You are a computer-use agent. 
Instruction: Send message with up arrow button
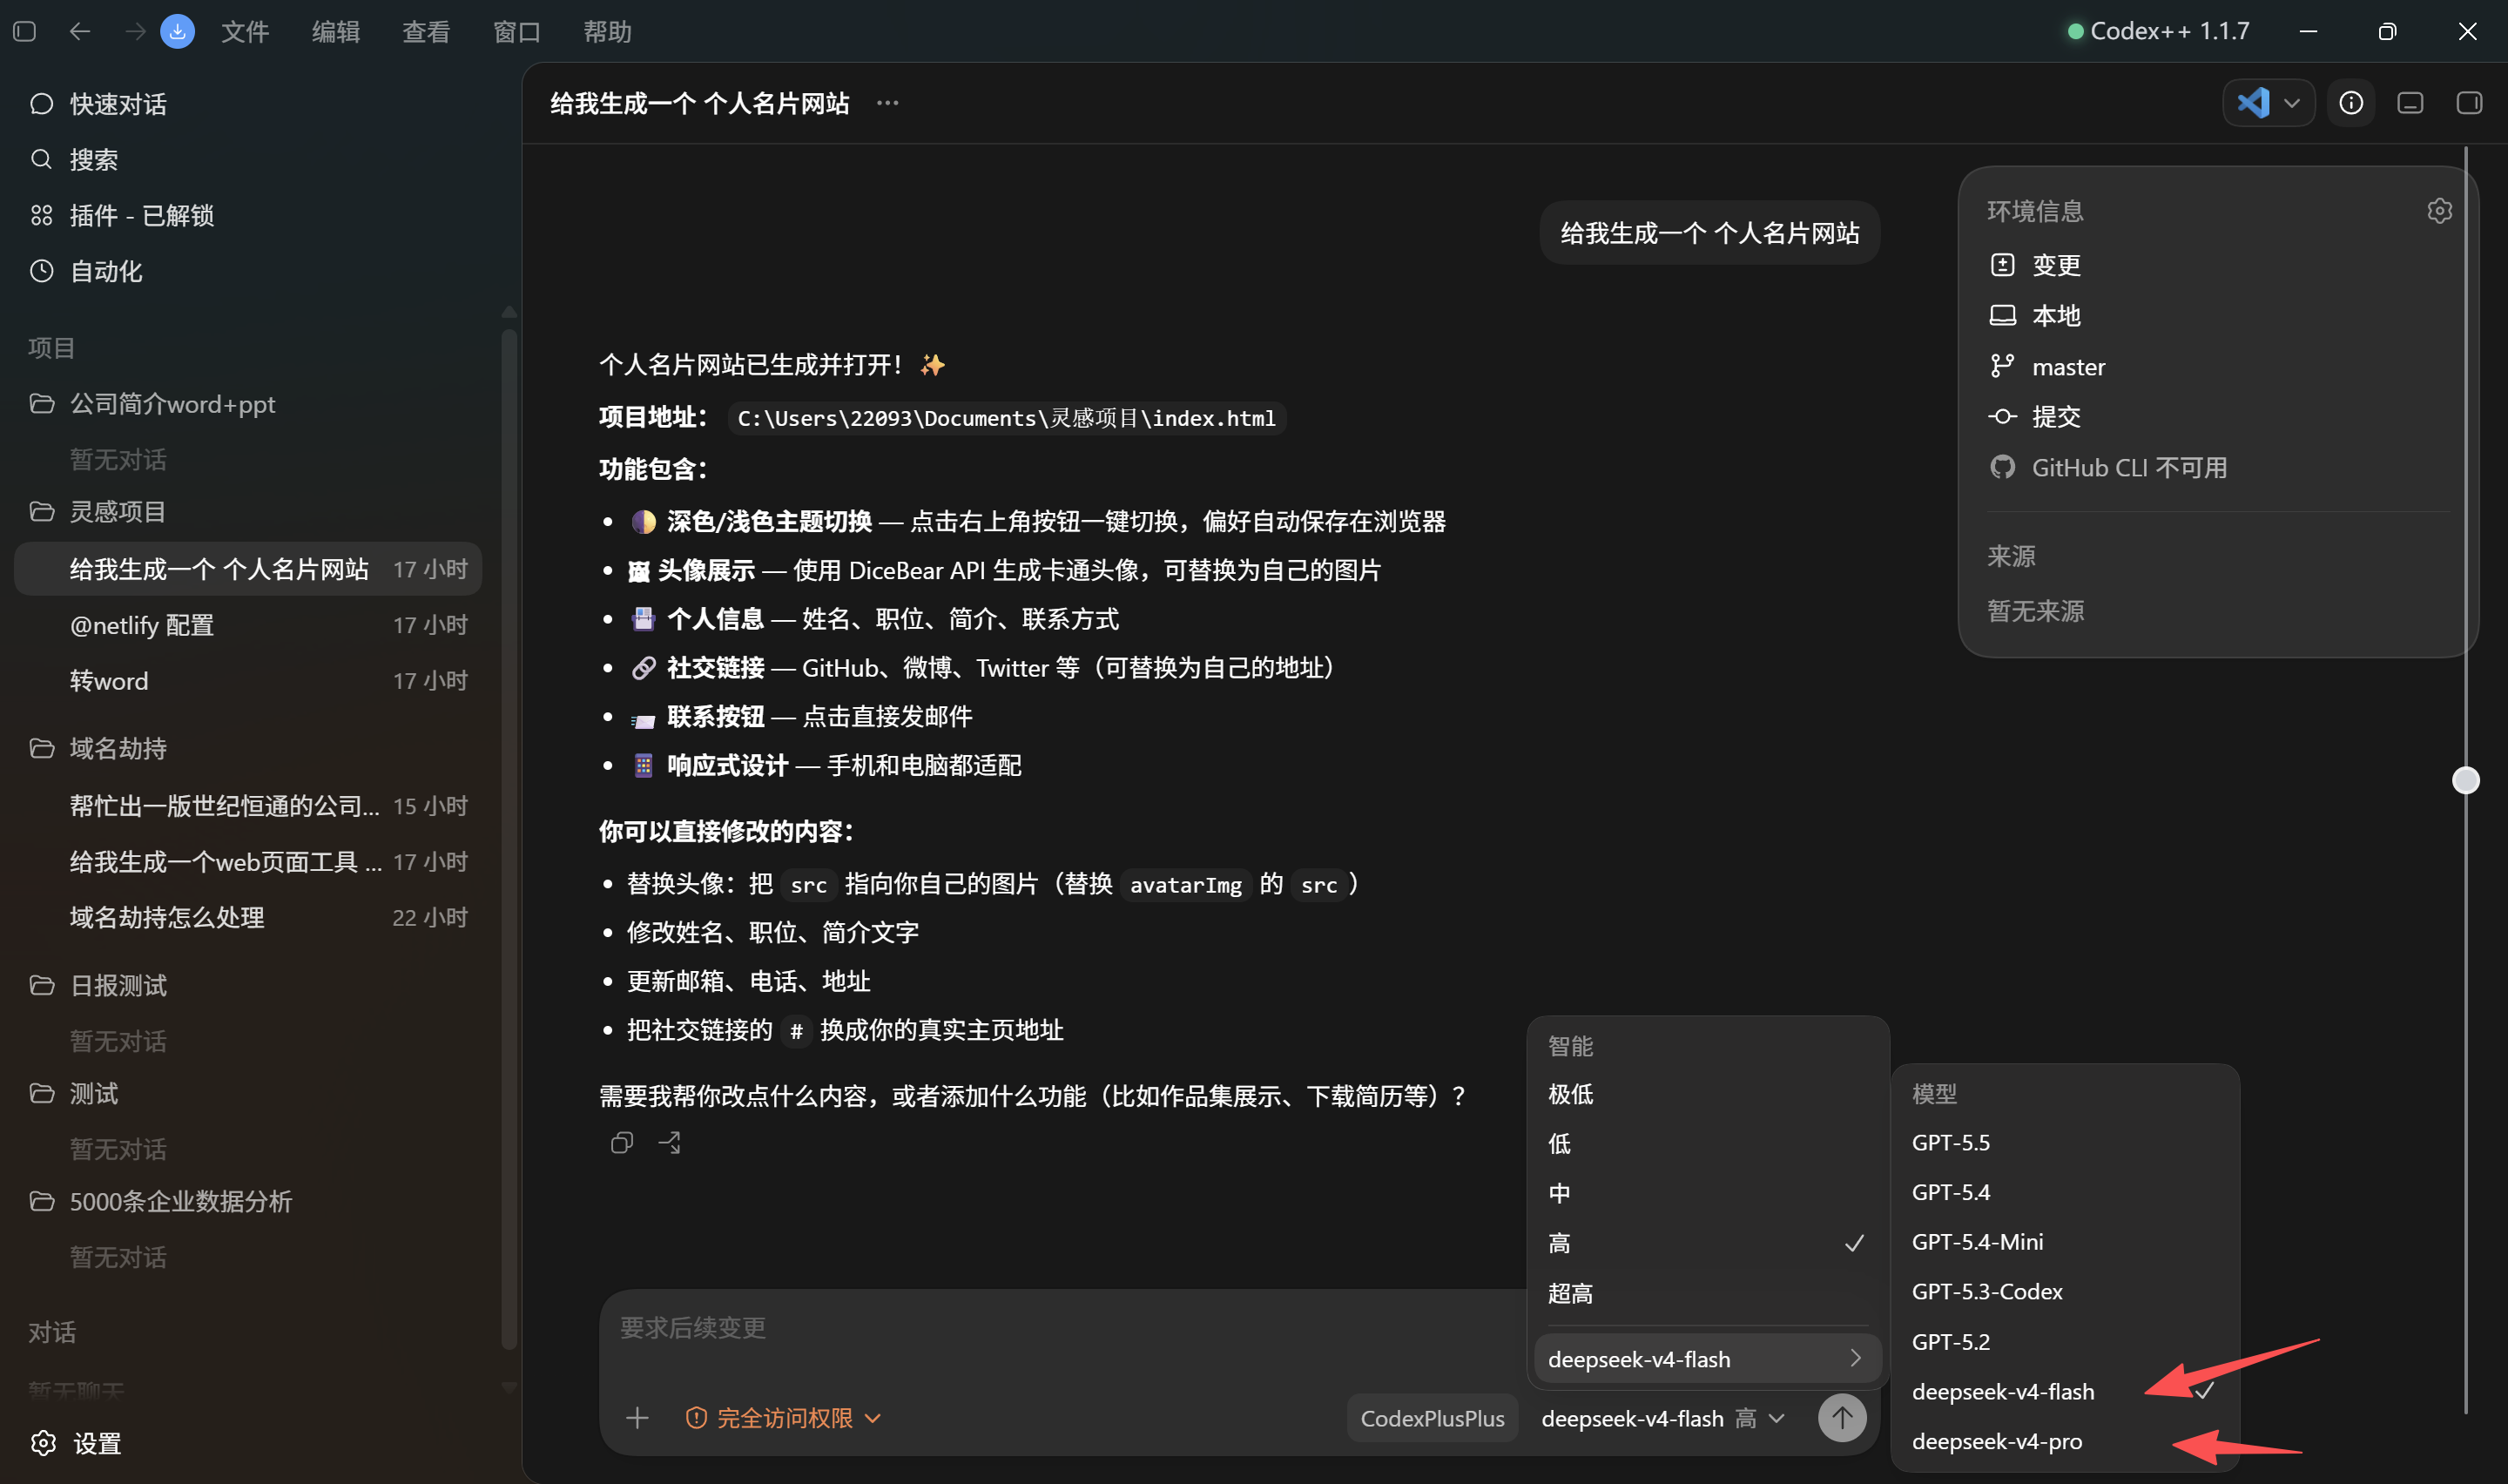[1843, 1418]
